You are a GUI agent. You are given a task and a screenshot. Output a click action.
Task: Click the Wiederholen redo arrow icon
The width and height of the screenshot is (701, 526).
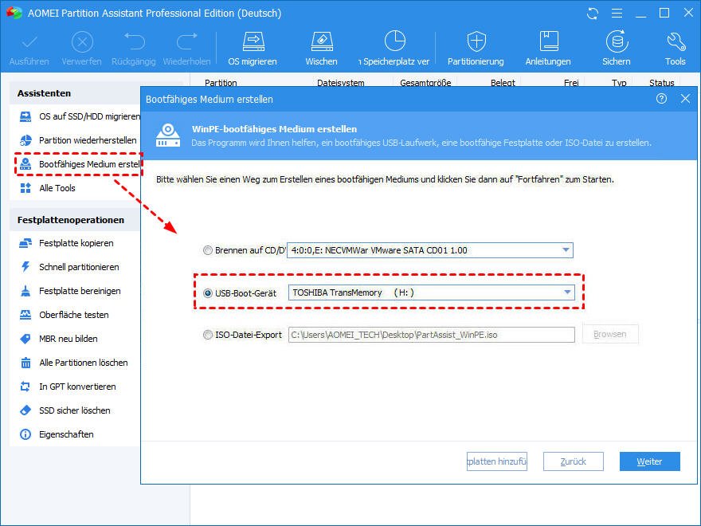(187, 41)
